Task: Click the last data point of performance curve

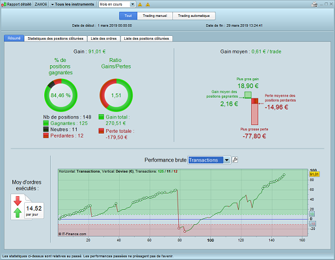Action: click(x=284, y=175)
